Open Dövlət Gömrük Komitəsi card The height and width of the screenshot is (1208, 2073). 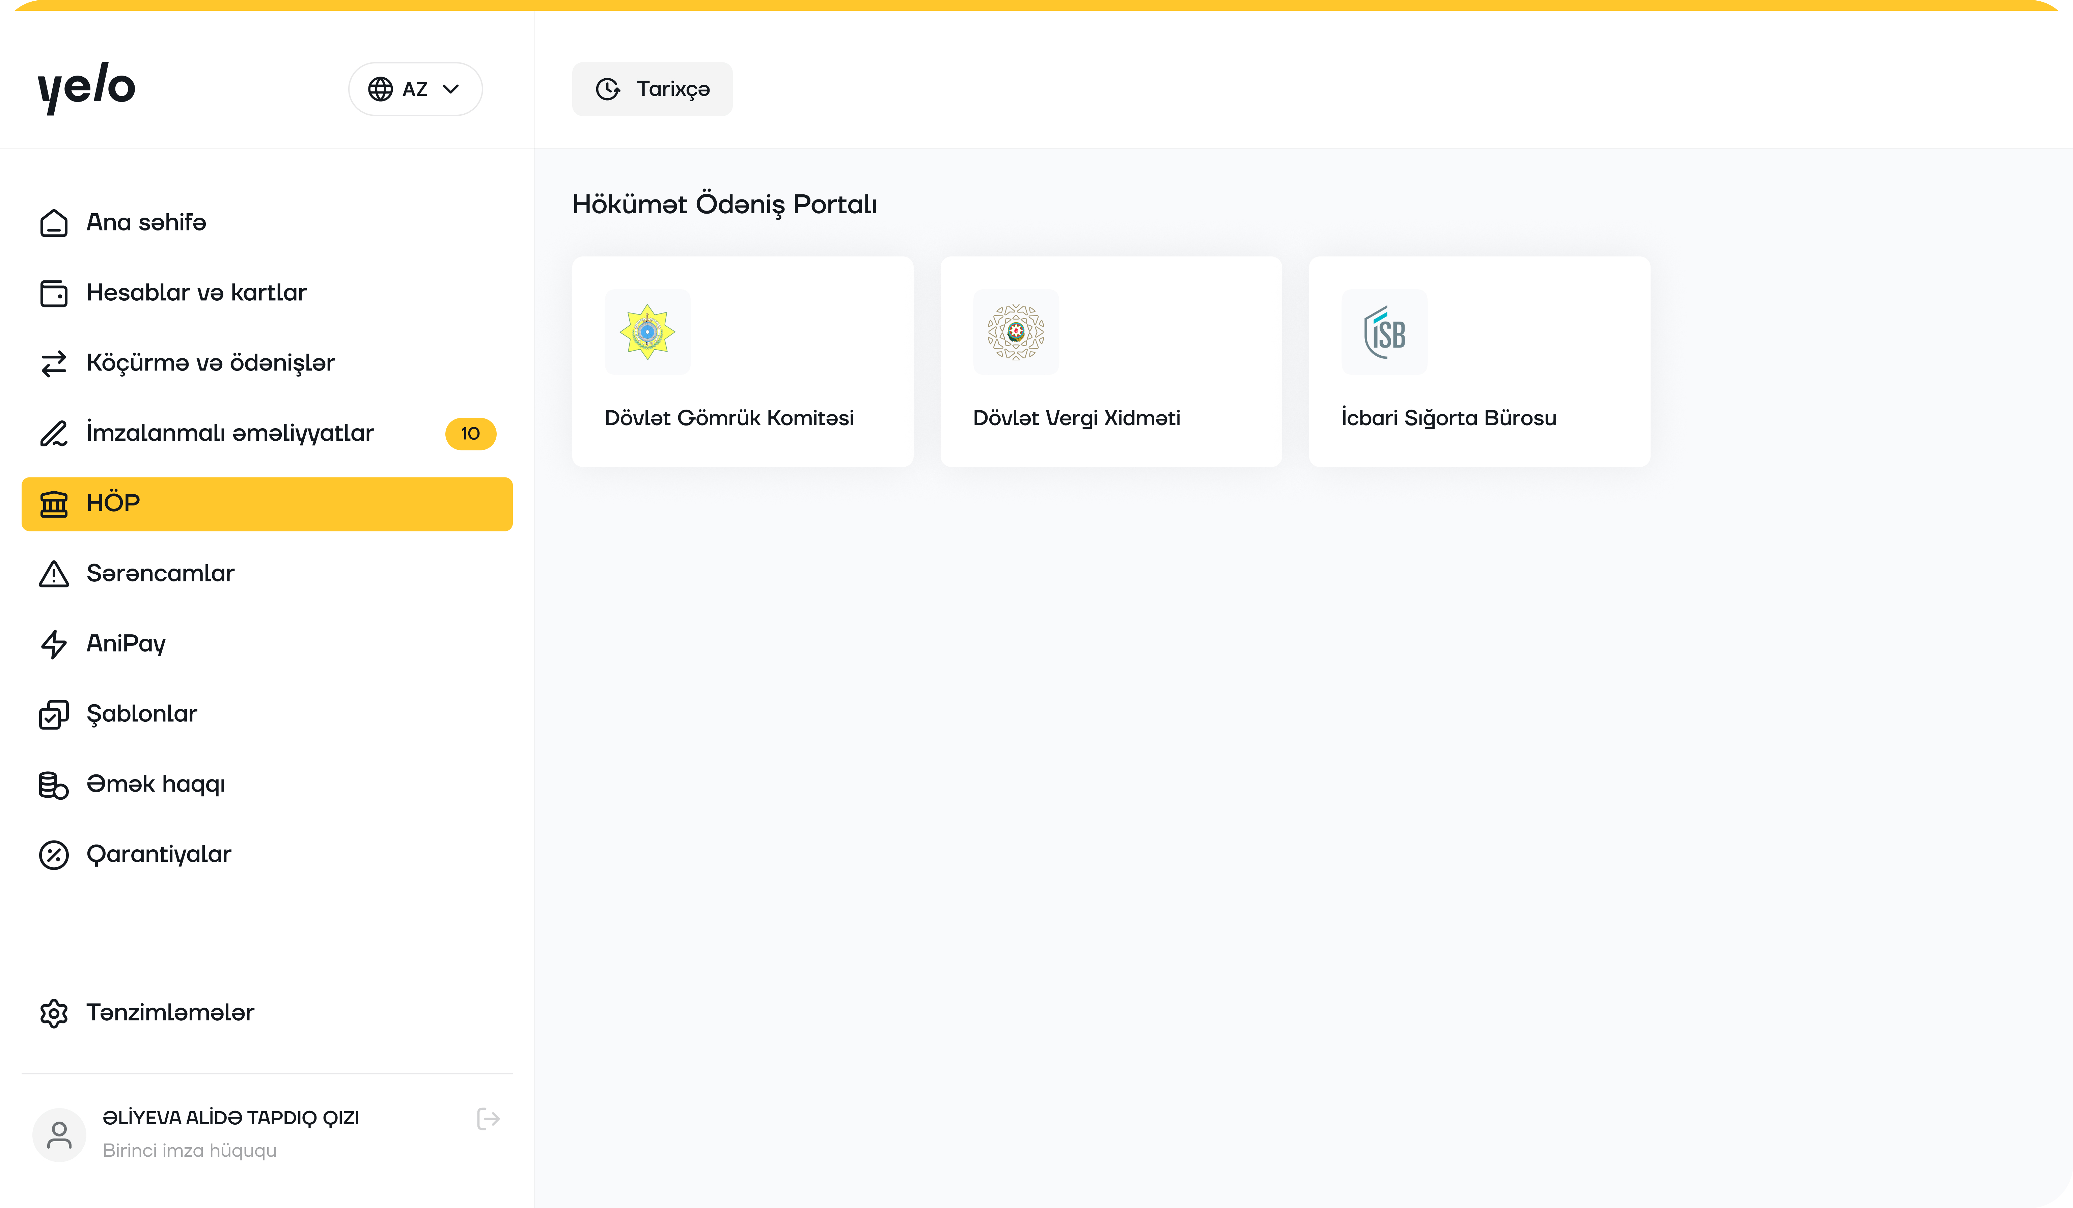point(743,362)
